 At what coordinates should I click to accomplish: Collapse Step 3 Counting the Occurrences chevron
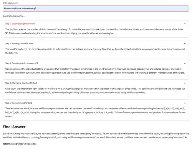click(x=185, y=63)
